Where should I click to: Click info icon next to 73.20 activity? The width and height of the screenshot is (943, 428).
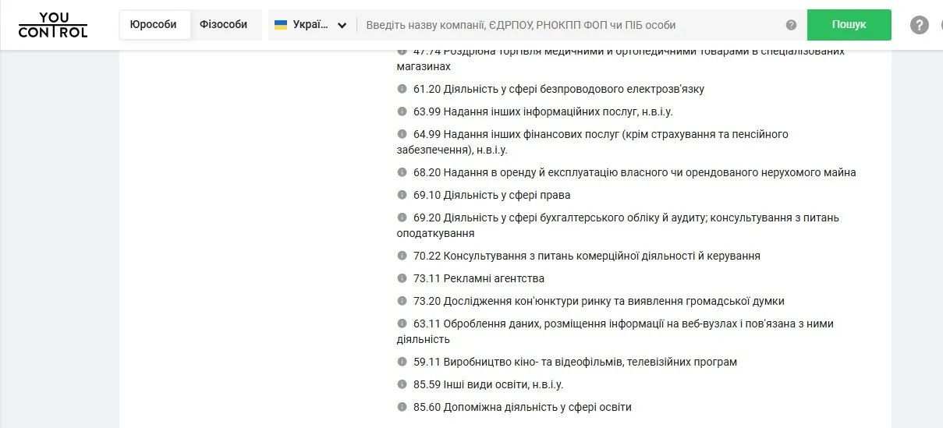[402, 301]
